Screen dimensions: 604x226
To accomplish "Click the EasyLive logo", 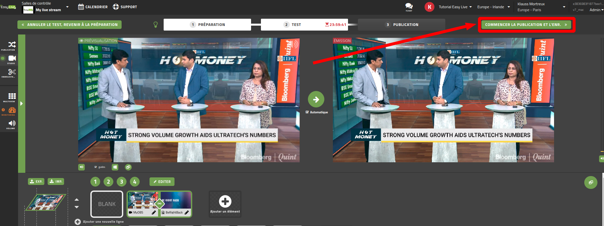I will point(8,7).
